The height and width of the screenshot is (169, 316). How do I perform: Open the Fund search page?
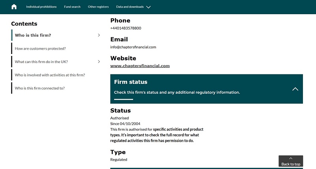tap(72, 7)
